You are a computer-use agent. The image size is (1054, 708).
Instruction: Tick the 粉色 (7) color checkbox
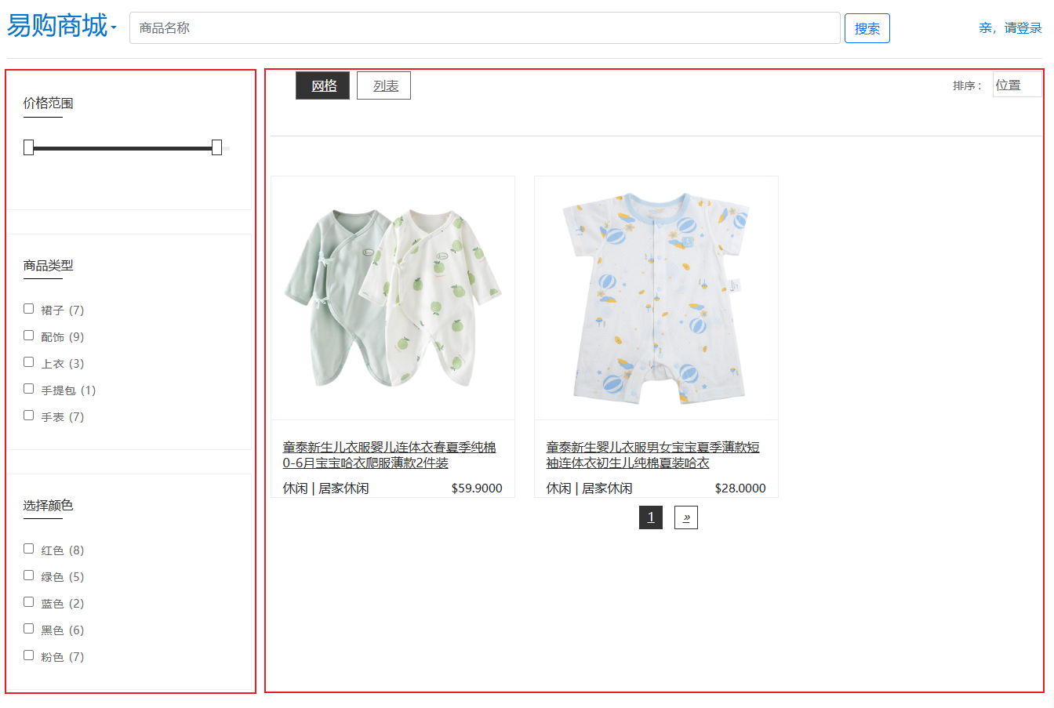pos(29,655)
